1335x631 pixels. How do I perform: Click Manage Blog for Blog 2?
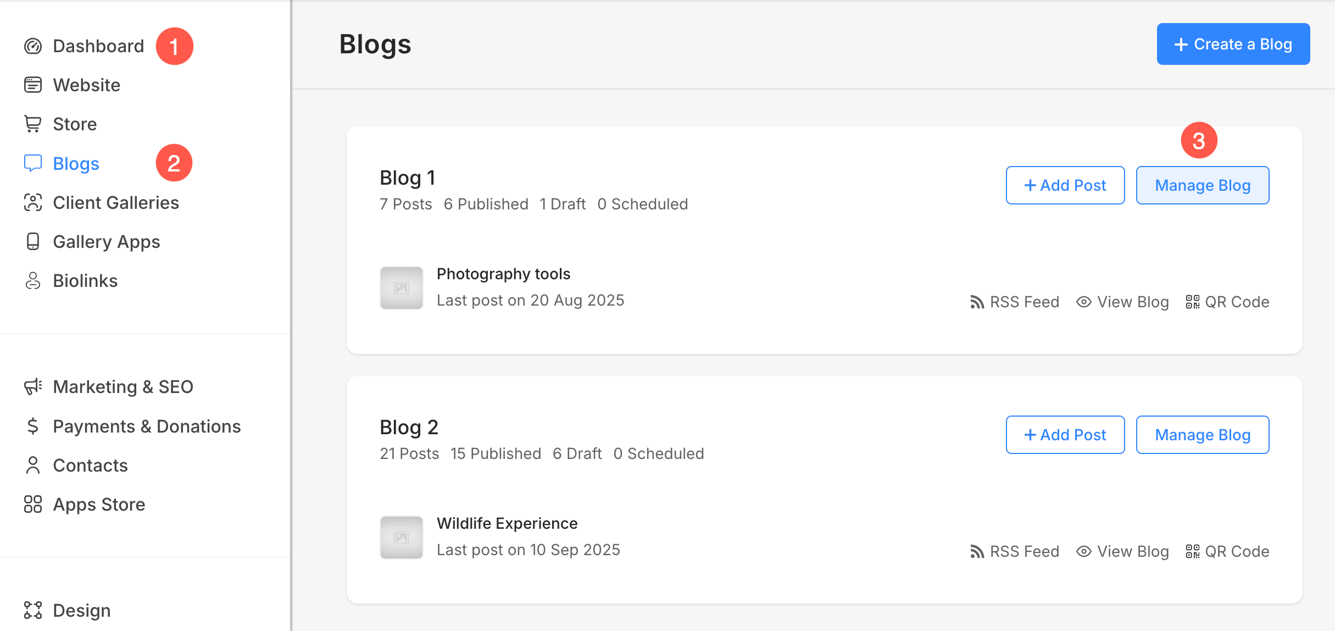pyautogui.click(x=1202, y=435)
